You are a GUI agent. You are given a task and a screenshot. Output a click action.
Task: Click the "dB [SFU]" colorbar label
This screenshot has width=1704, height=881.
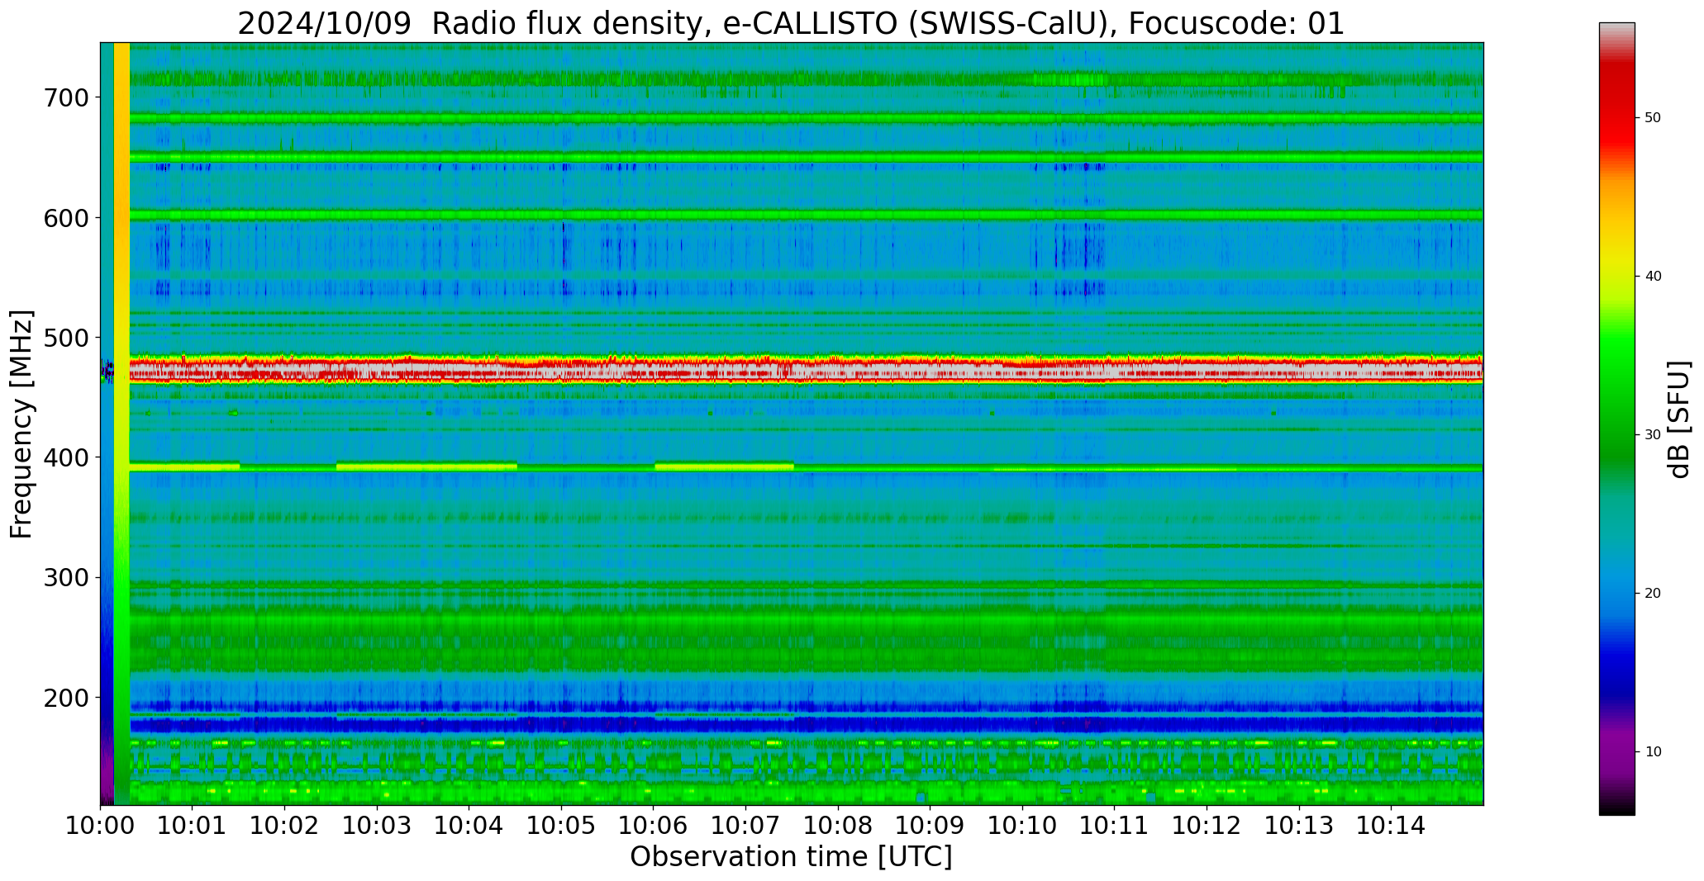[1678, 419]
